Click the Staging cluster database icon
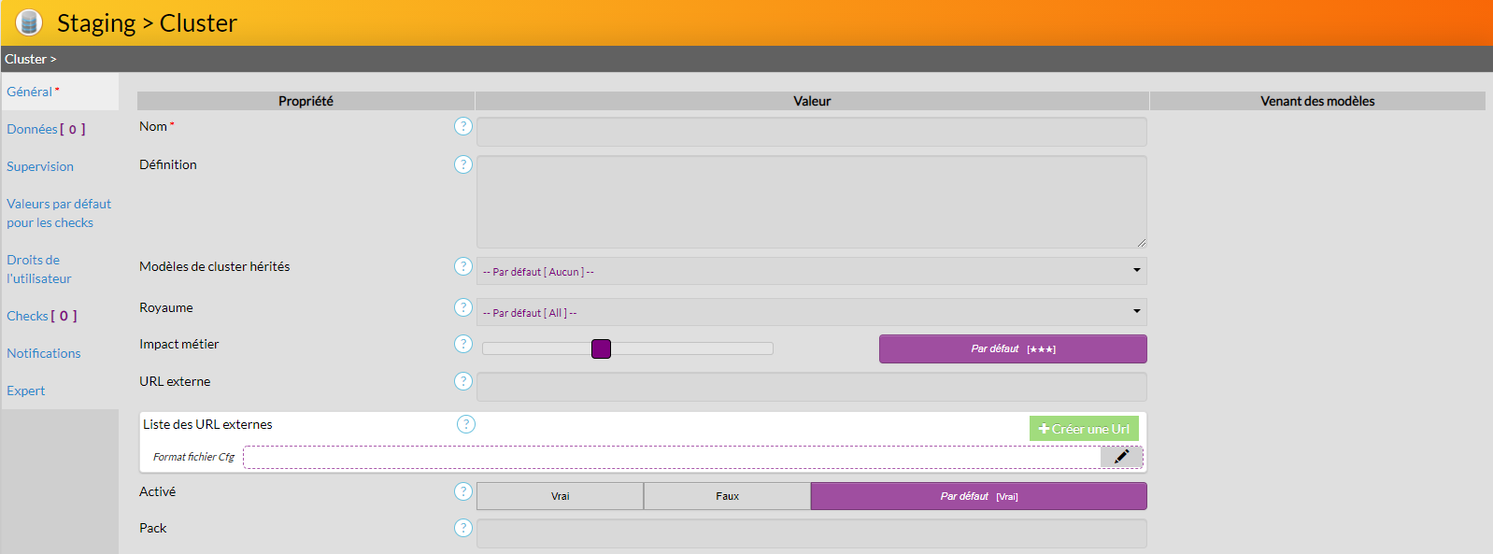Viewport: 1493px width, 554px height. point(29,22)
